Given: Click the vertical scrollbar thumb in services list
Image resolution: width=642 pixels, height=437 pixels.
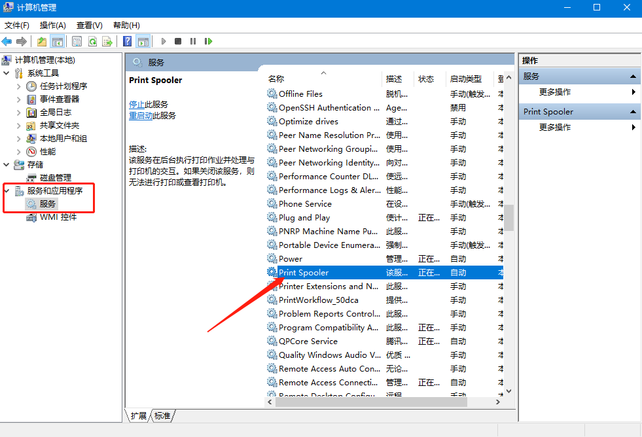Looking at the screenshot, I should (508, 218).
